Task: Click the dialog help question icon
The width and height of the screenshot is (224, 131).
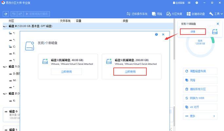Action: pos(157,34)
